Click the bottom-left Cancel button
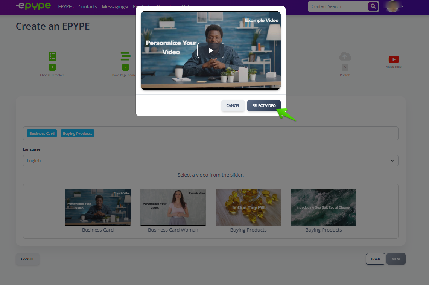 (27, 259)
